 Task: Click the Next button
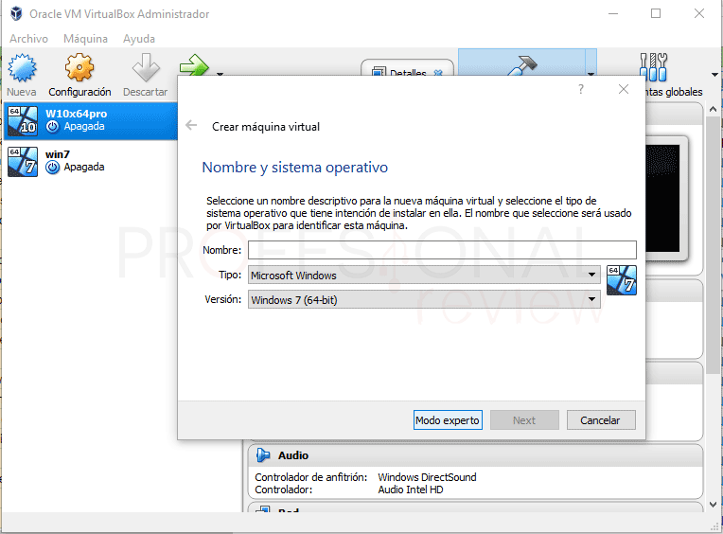[524, 420]
